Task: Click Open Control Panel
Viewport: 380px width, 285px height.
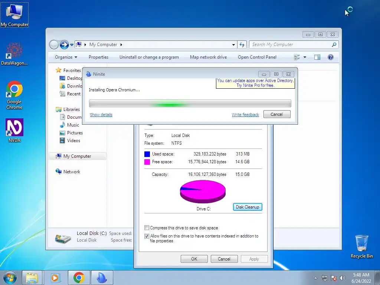Action: tap(257, 57)
